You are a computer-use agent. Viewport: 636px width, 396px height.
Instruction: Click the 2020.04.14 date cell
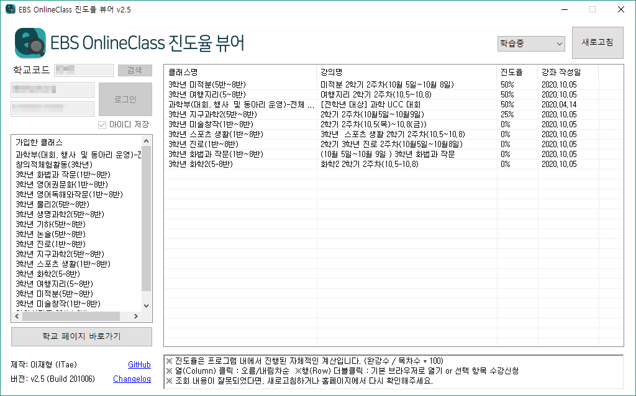[559, 104]
